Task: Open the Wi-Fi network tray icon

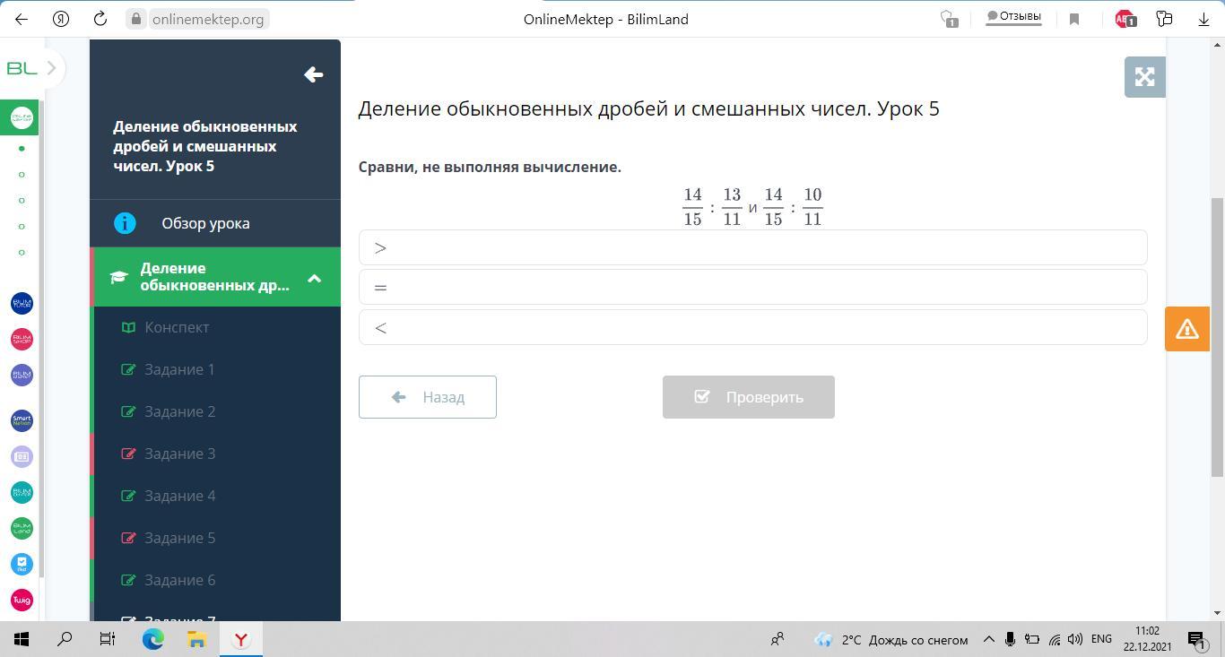Action: (1054, 639)
